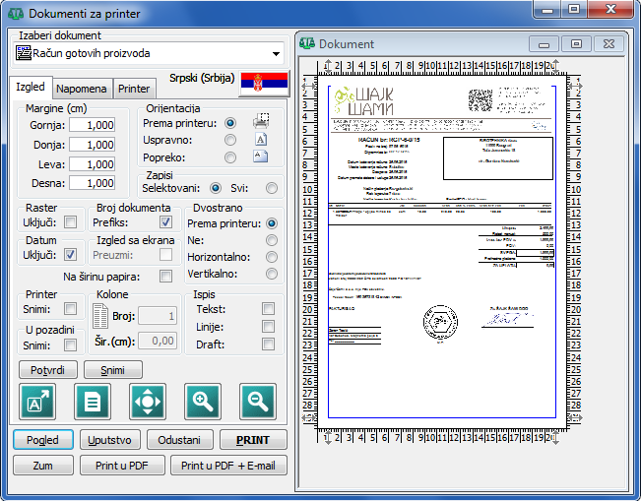Click Print u PDF + E-mail button

(228, 466)
